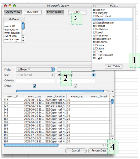Click the tblEvent field list scrollbar thumb
The height and width of the screenshot is (159, 140).
click(23, 26)
